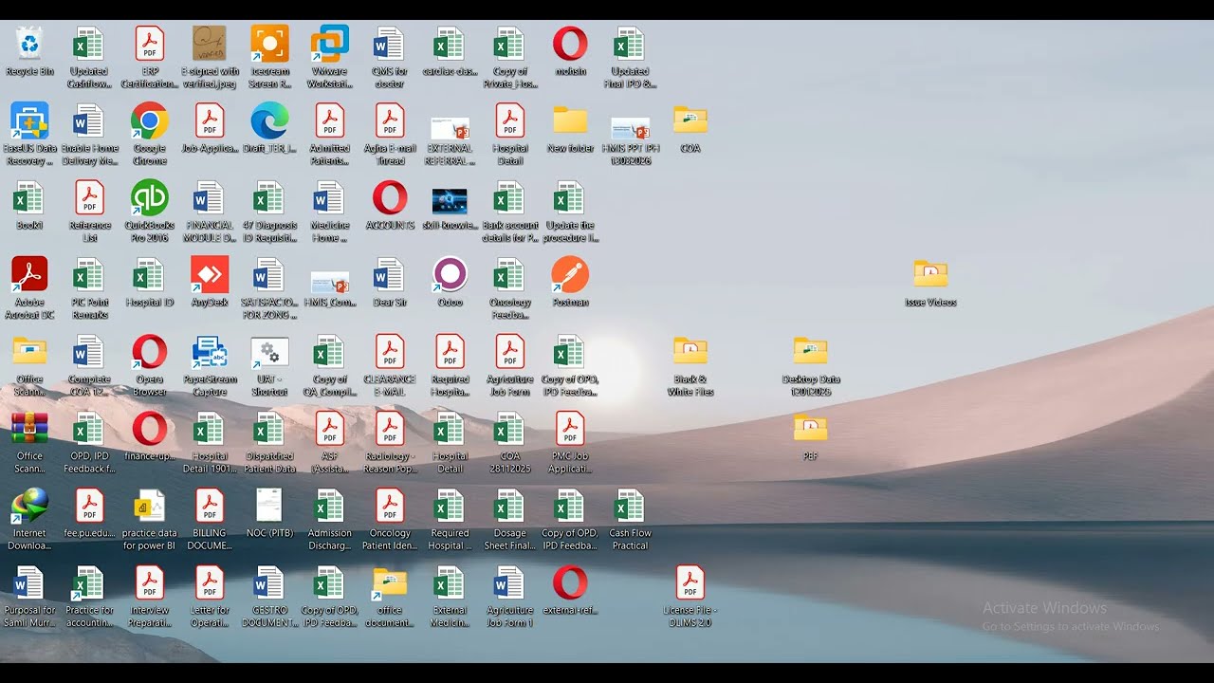Select the Cash Flow Practical Excel file
The width and height of the screenshot is (1214, 683).
(630, 507)
